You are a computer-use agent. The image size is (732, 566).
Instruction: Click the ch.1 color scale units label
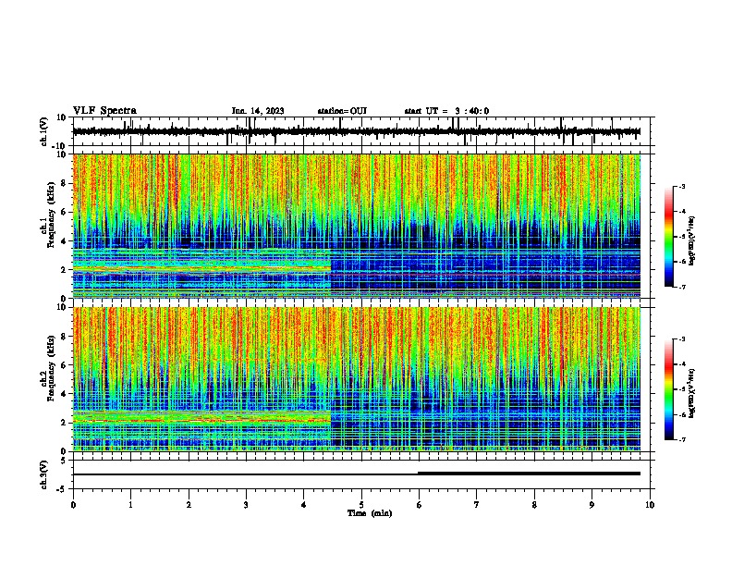[x=692, y=241]
